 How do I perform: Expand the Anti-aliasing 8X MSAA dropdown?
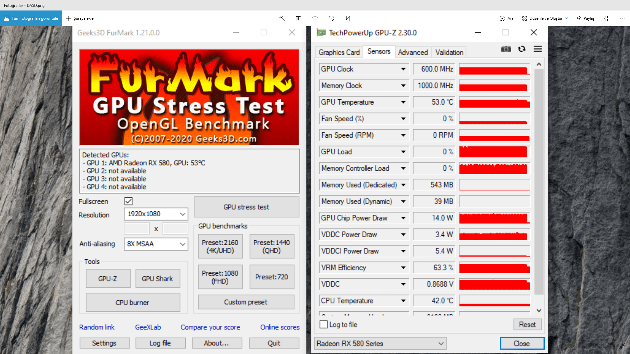click(x=156, y=244)
